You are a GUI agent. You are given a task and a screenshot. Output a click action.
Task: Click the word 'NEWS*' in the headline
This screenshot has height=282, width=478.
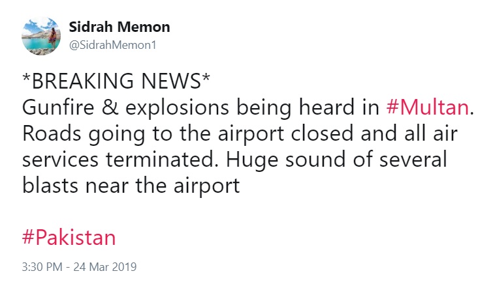176,81
